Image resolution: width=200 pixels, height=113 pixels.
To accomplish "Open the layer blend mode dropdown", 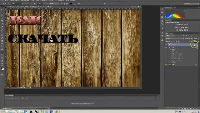I will (174, 39).
